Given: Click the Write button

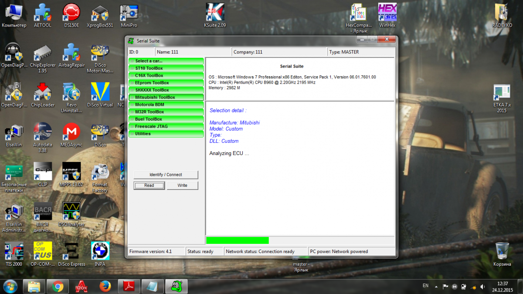Looking at the screenshot, I should (182, 186).
